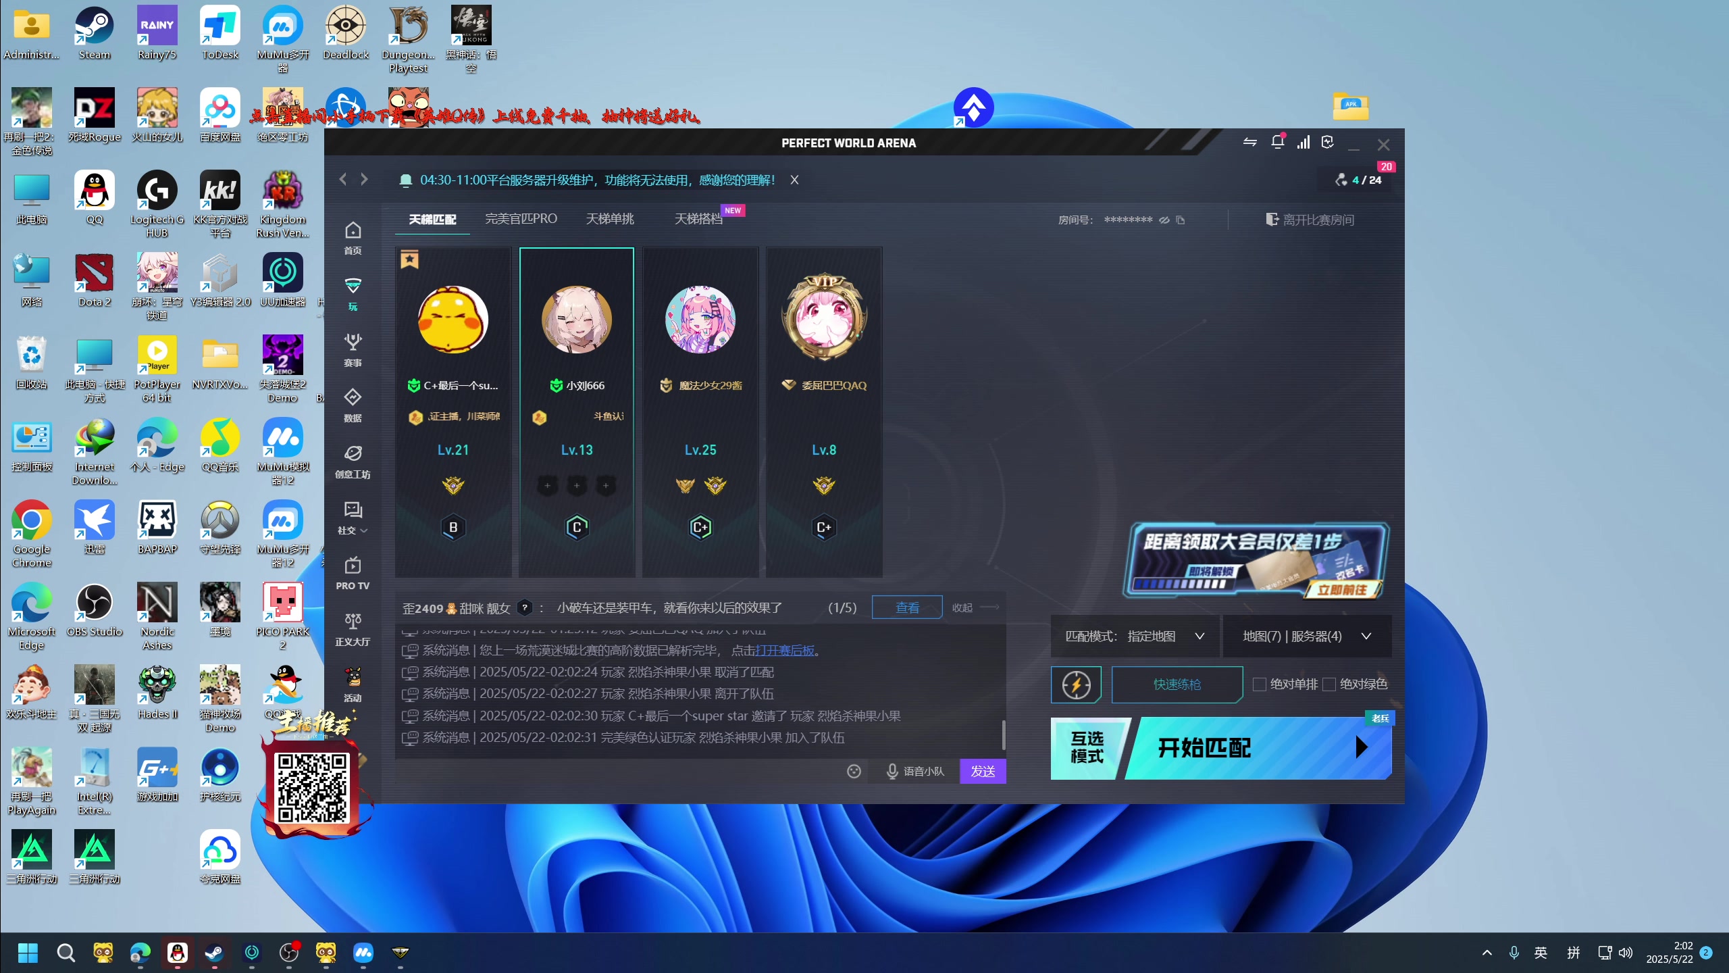1729x973 pixels.
Task: Click the notification bell icon
Action: [1277, 143]
